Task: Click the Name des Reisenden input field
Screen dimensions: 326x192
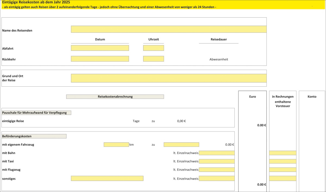Action: 168,29
